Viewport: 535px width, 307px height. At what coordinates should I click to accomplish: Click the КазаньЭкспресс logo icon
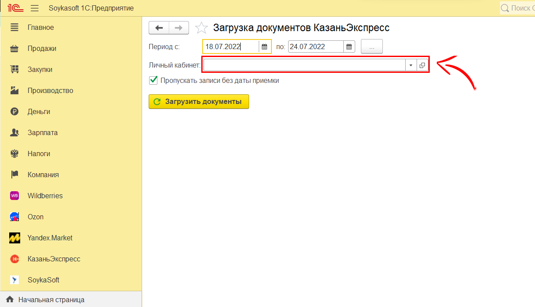point(14,259)
